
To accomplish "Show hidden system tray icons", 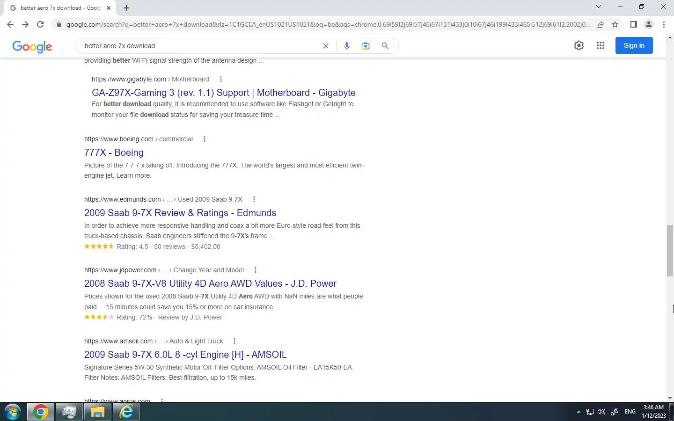I will point(579,412).
